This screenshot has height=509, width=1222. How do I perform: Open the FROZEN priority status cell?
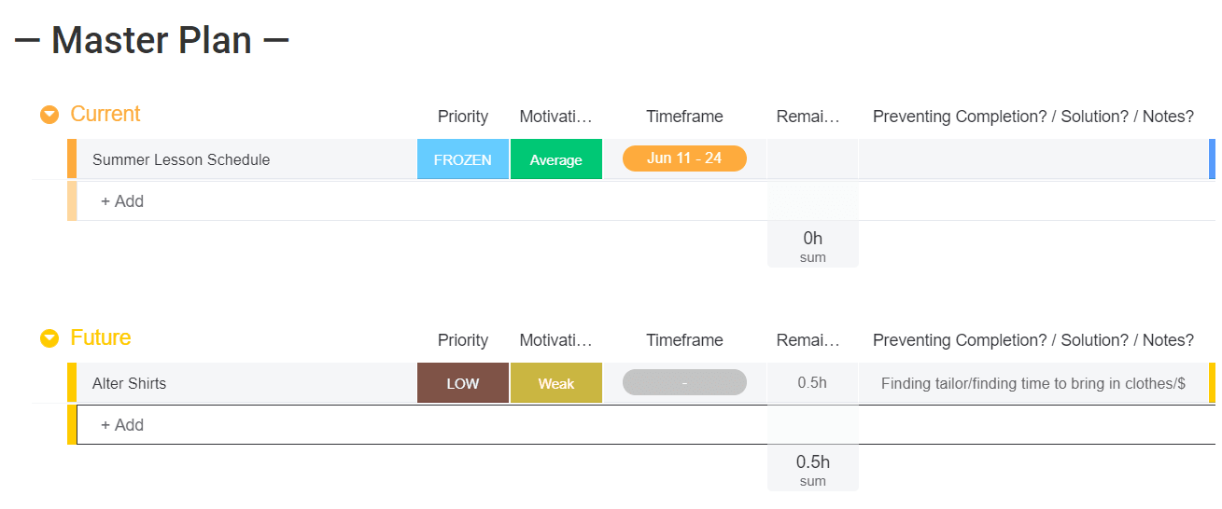click(463, 159)
